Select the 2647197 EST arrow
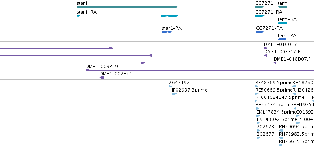The image size is (314, 147). coord(170,86)
